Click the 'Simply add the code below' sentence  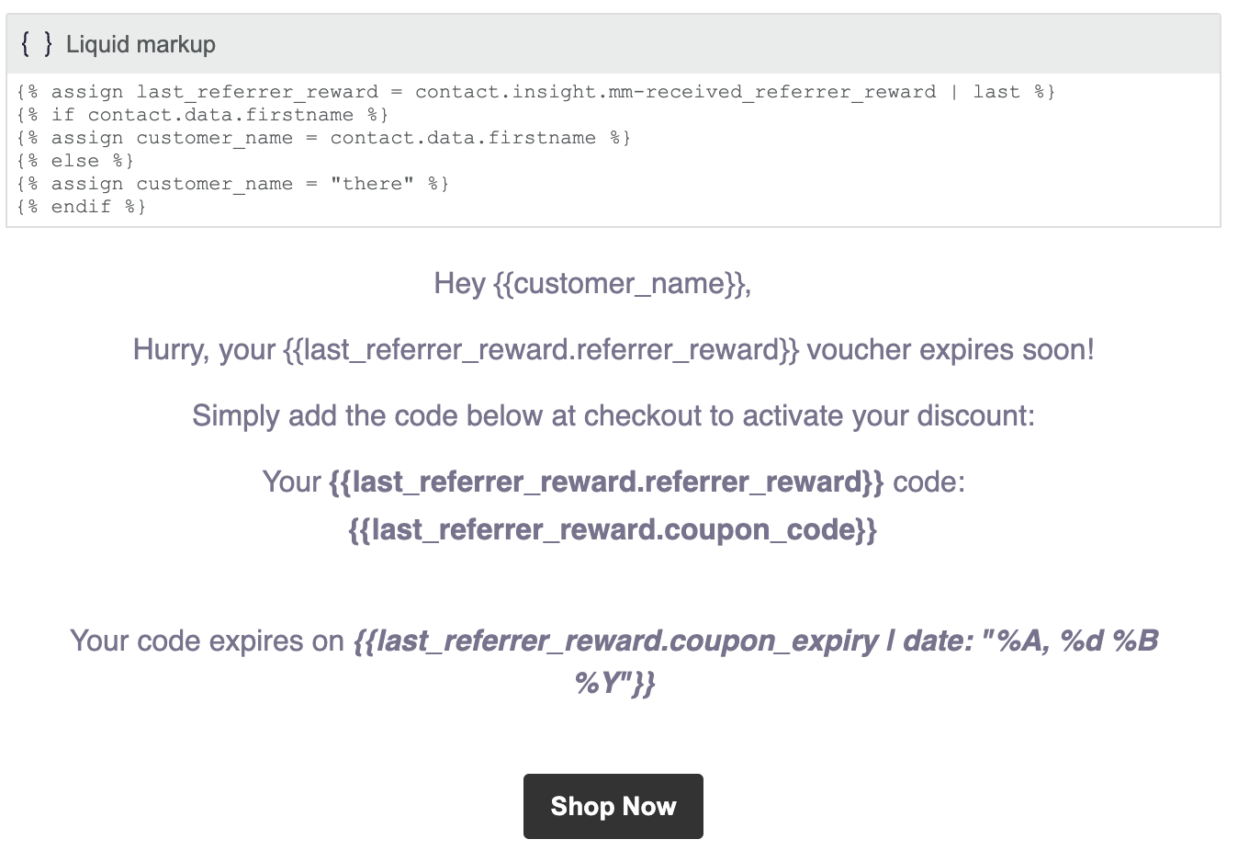coord(613,415)
